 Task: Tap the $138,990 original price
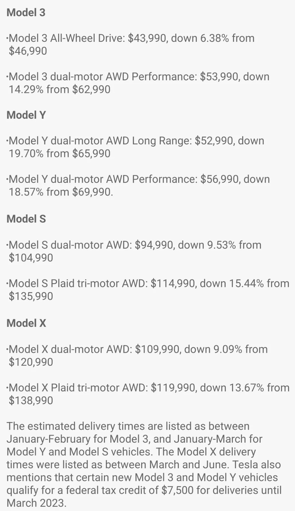(31, 400)
